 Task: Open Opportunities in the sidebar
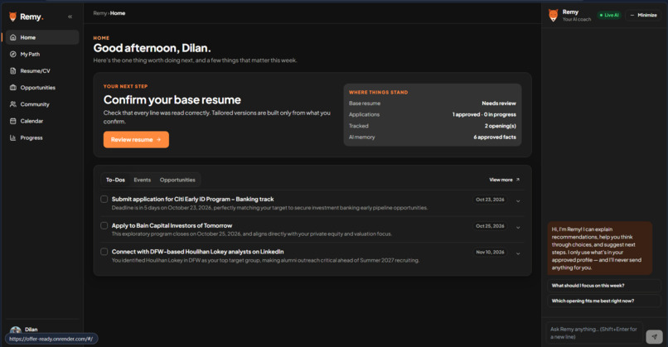coord(42,87)
